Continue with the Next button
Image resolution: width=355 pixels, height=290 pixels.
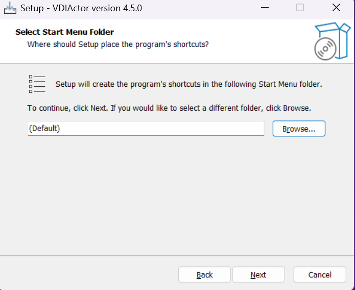coord(258,275)
